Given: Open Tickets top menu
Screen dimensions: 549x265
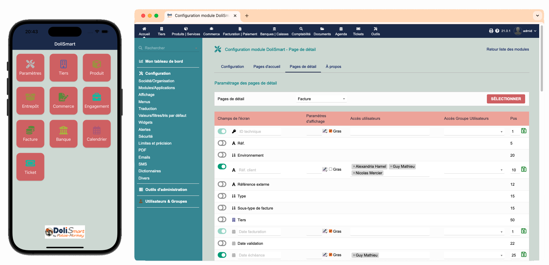Looking at the screenshot, I should coord(358,31).
